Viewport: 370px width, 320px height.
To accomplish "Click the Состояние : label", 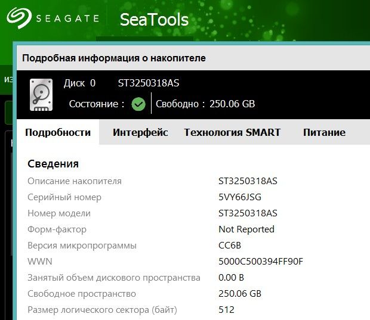I will coord(97,104).
